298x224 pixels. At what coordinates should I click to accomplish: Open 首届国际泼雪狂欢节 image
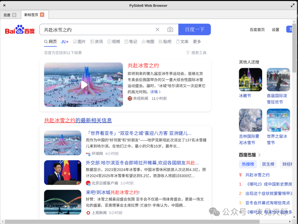click(278, 80)
